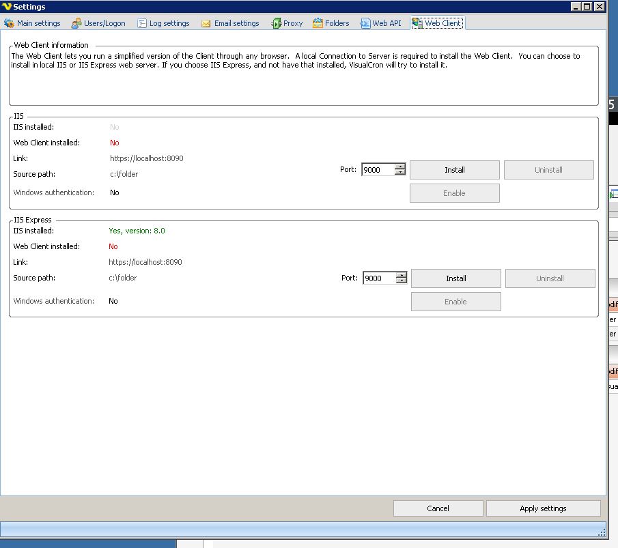Image resolution: width=618 pixels, height=548 pixels.
Task: Focus the IIS Express Port text box
Action: [379, 278]
